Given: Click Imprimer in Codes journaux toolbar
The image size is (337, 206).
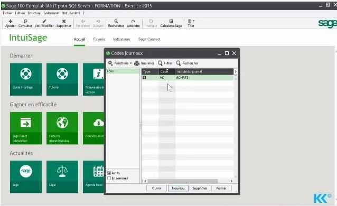Looking at the screenshot, I should click(x=144, y=63).
